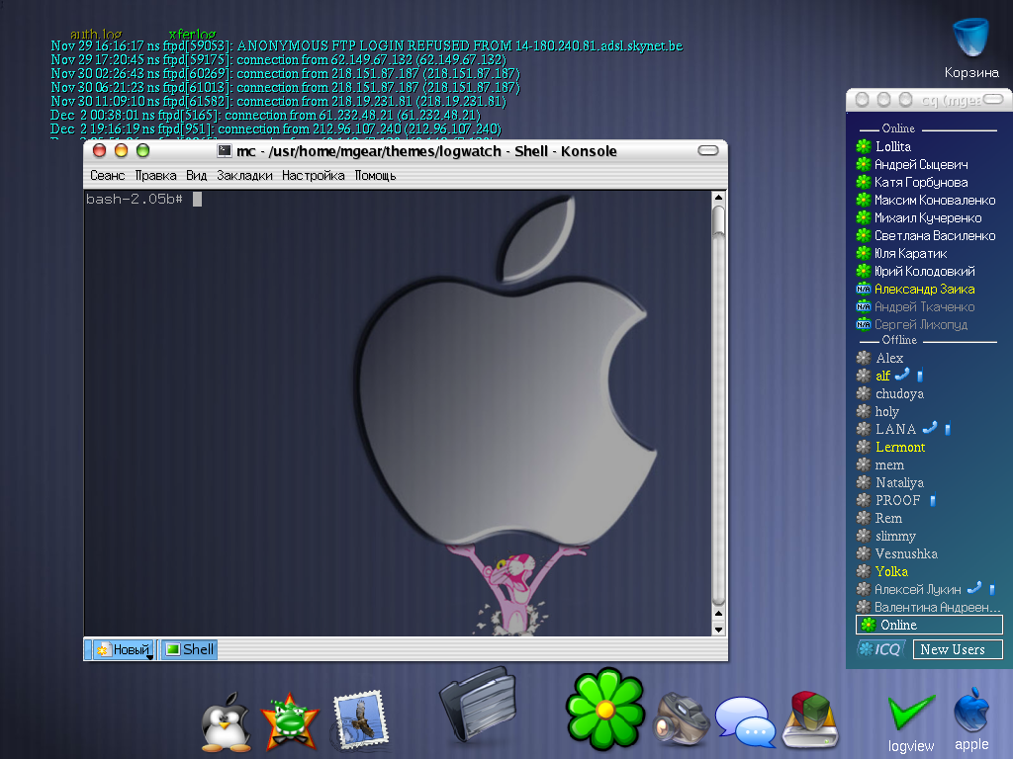Open the Tux penguin dock icon
Screen dimensions: 1013x759
point(226,722)
